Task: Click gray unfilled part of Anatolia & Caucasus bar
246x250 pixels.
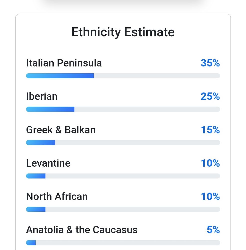Action: click(127, 243)
